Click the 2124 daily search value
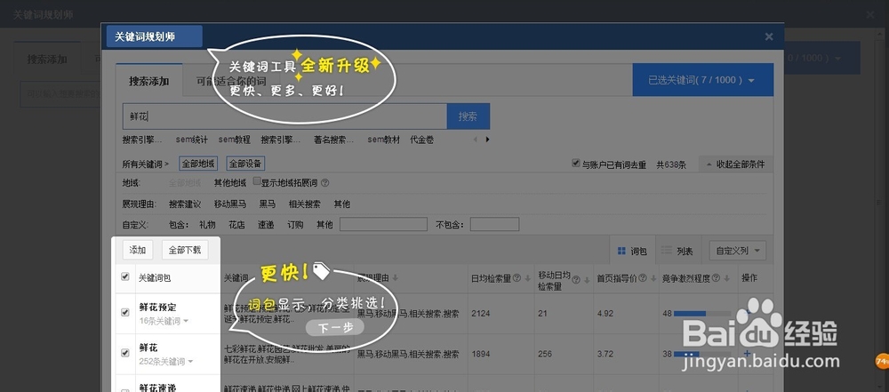Viewport: 889px width, 392px height. tap(480, 313)
